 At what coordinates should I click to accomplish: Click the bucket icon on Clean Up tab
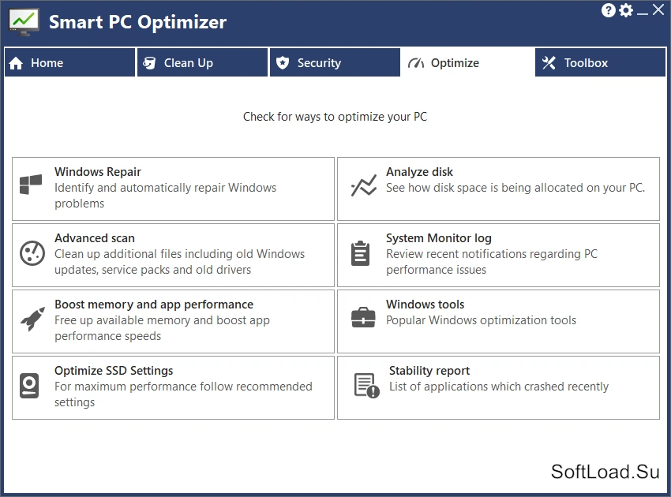149,63
